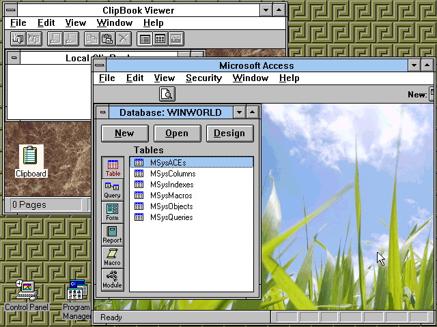Select the MSysColumns table row

click(x=191, y=174)
